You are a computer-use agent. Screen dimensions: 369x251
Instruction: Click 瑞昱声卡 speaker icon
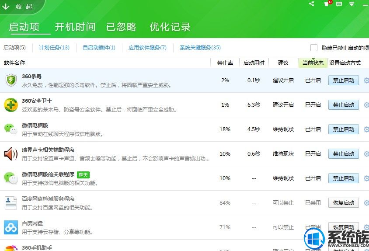11,154
